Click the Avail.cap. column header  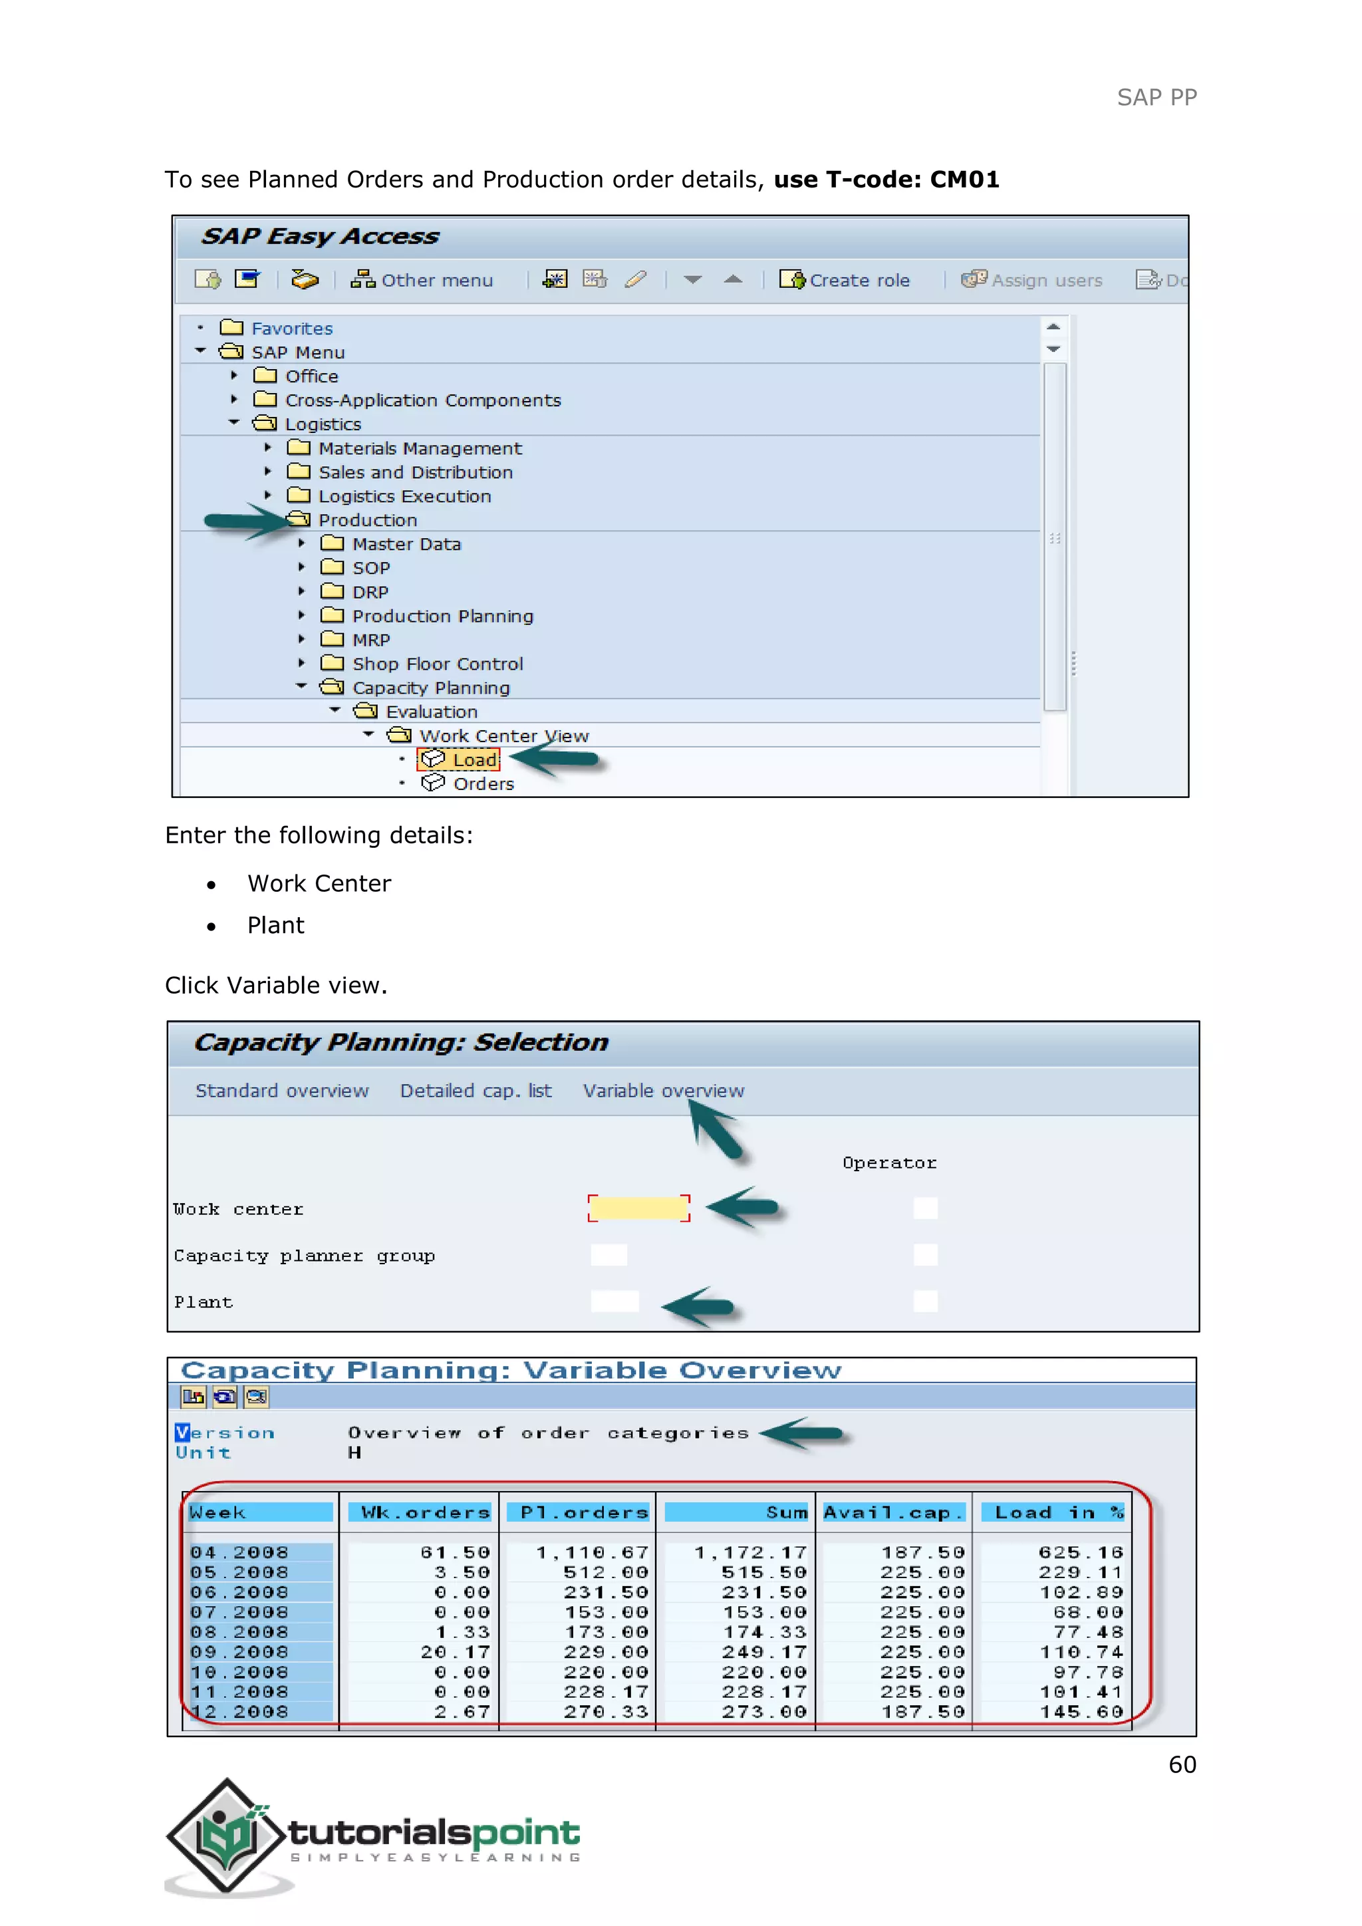(x=894, y=1512)
